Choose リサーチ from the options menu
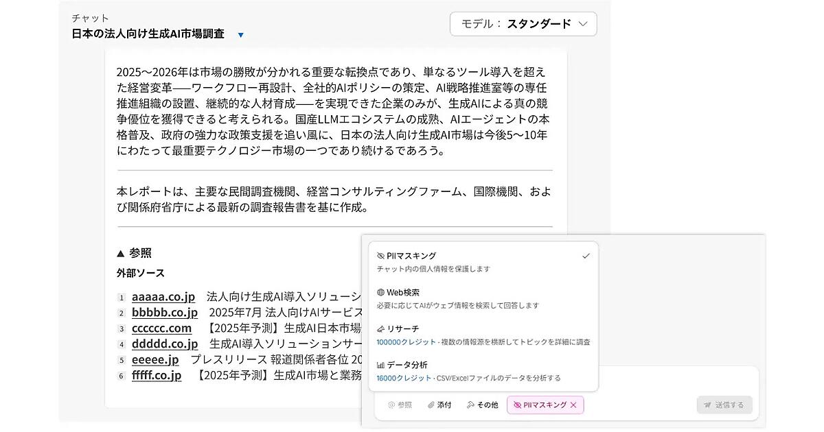 click(483, 335)
